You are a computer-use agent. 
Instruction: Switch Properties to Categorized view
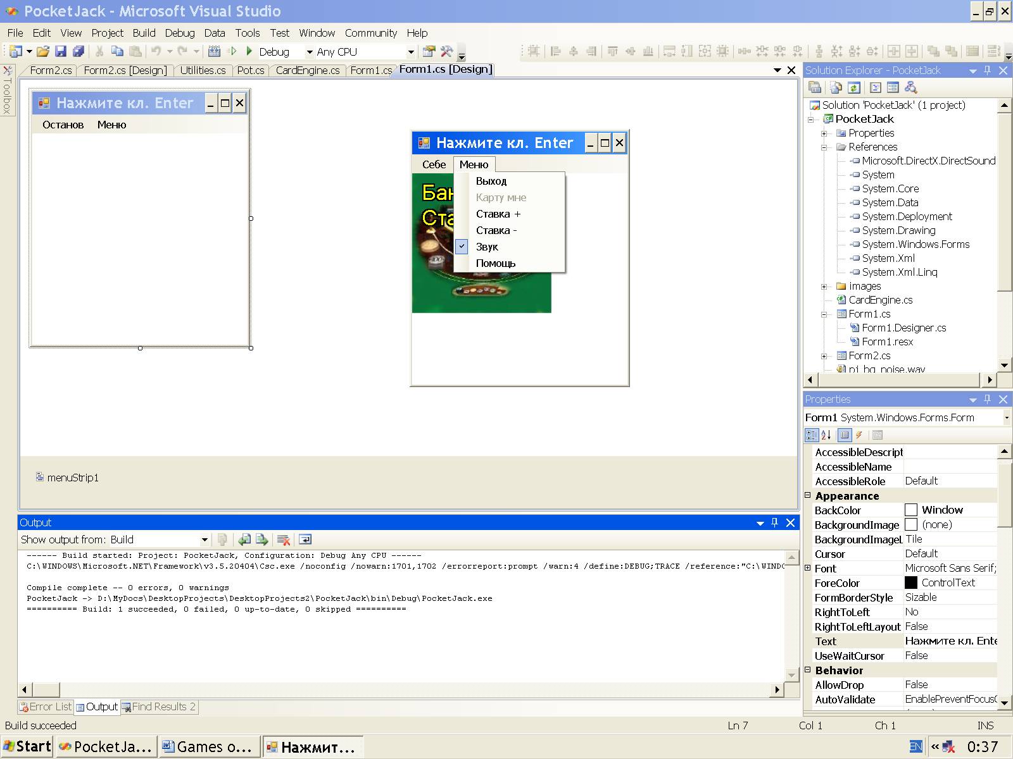(x=812, y=435)
